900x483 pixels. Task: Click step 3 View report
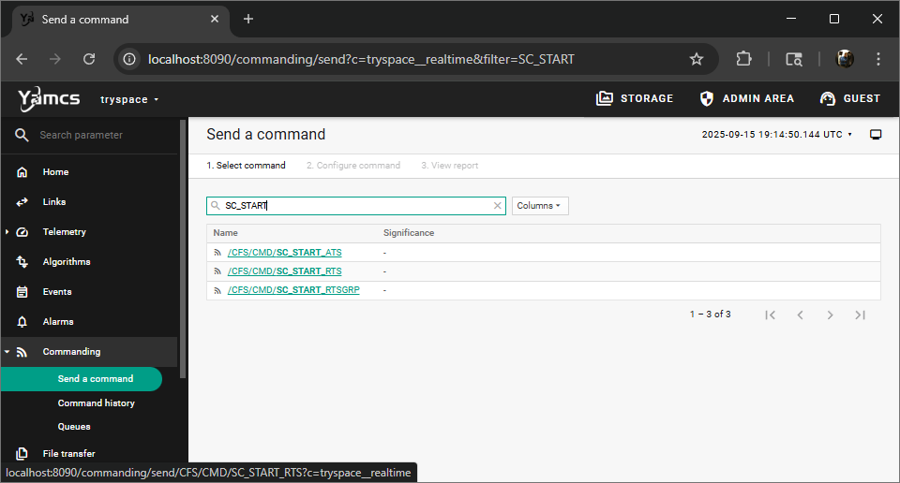tap(449, 165)
